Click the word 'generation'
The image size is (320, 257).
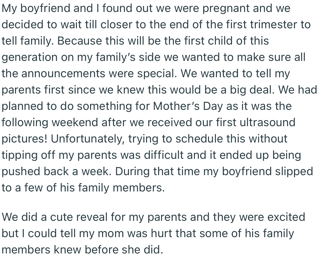(x=30, y=57)
